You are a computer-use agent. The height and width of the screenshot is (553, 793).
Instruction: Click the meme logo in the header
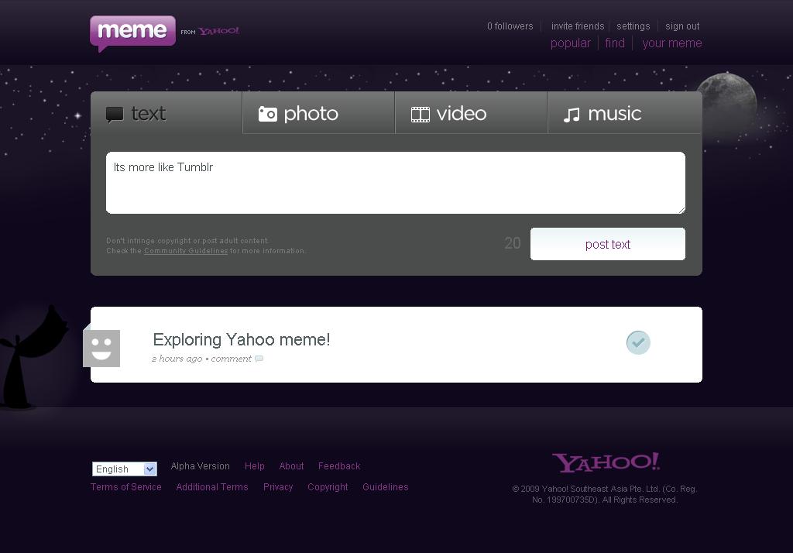tap(132, 33)
